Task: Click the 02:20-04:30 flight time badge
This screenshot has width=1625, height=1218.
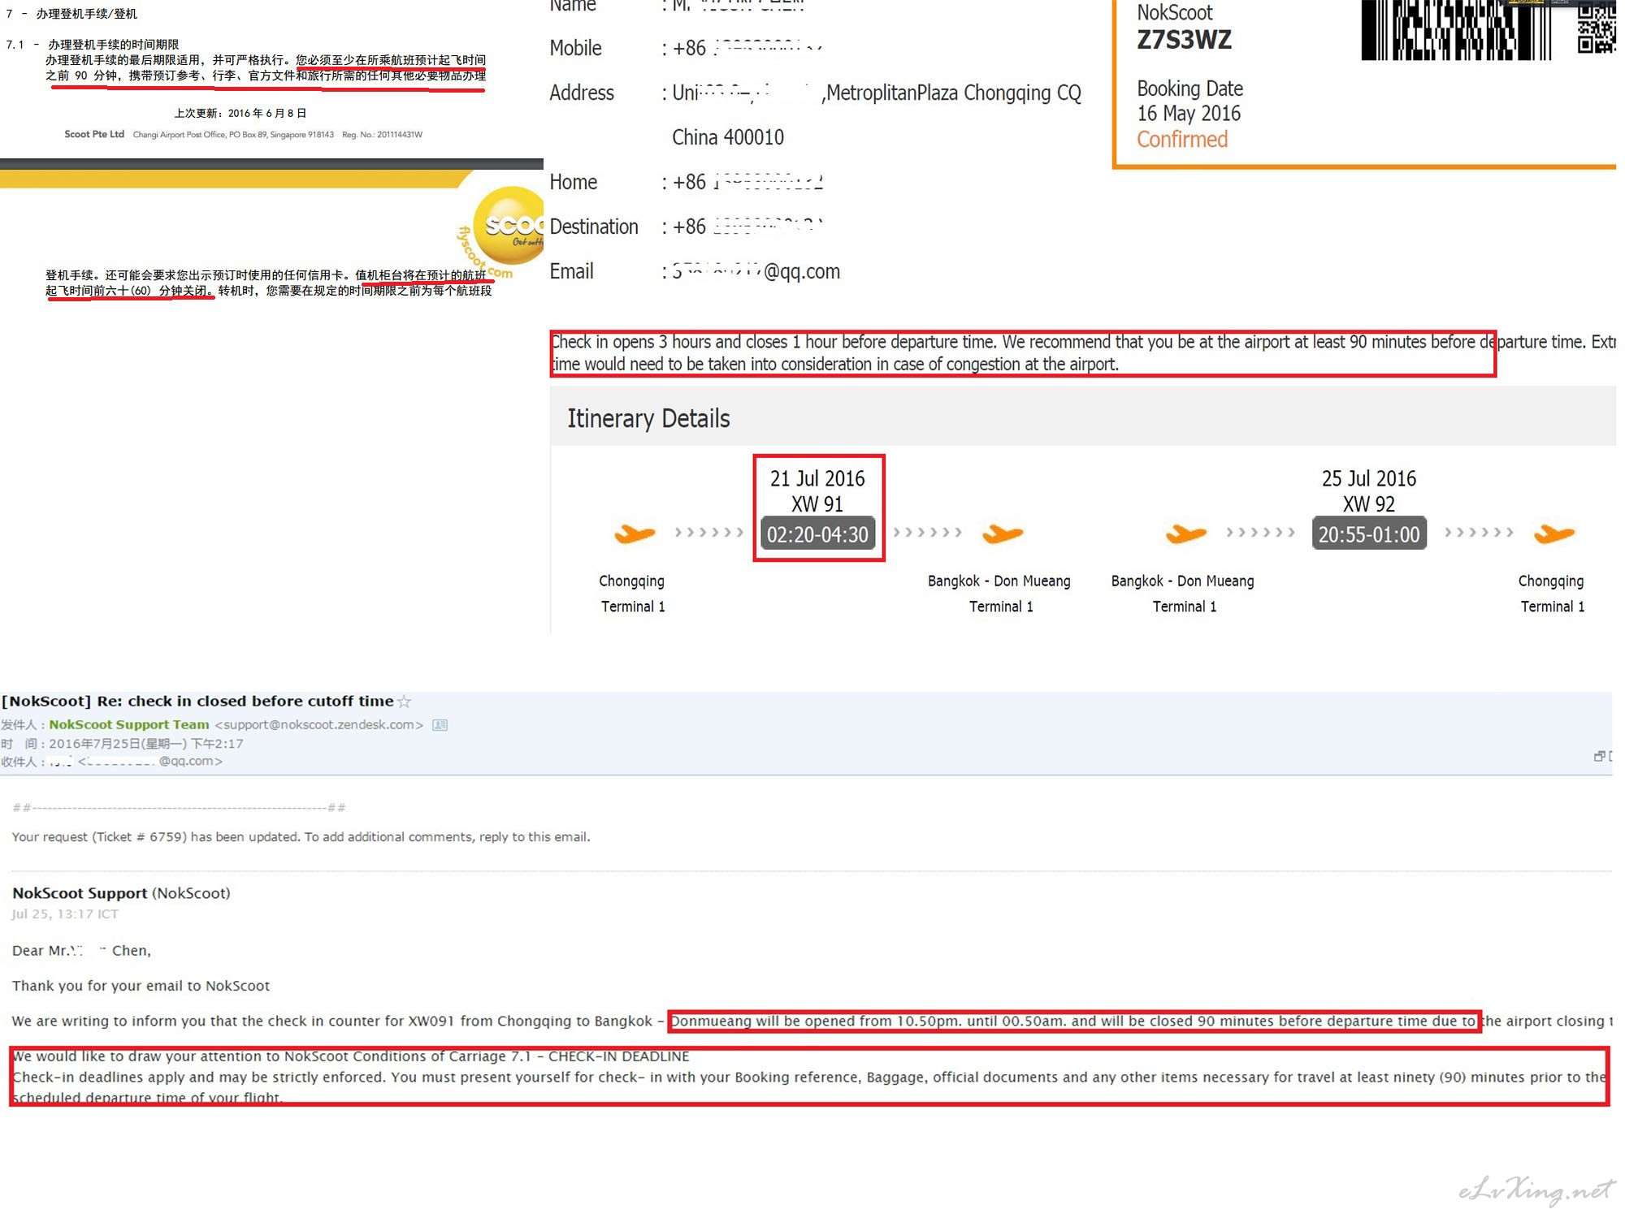Action: [x=817, y=534]
